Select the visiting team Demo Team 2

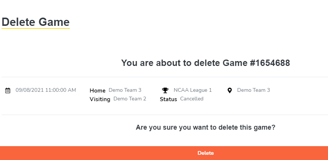tap(129, 99)
